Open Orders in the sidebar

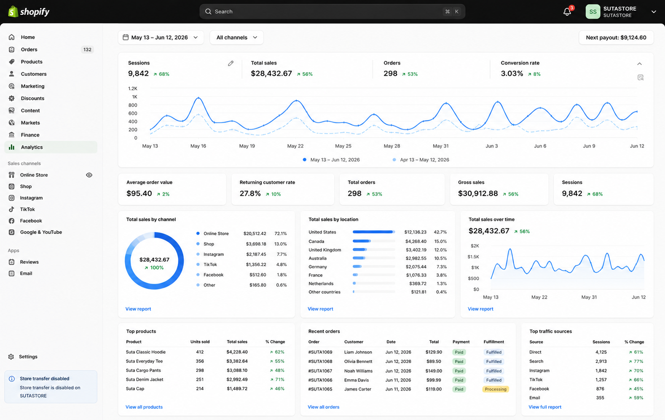point(51,49)
